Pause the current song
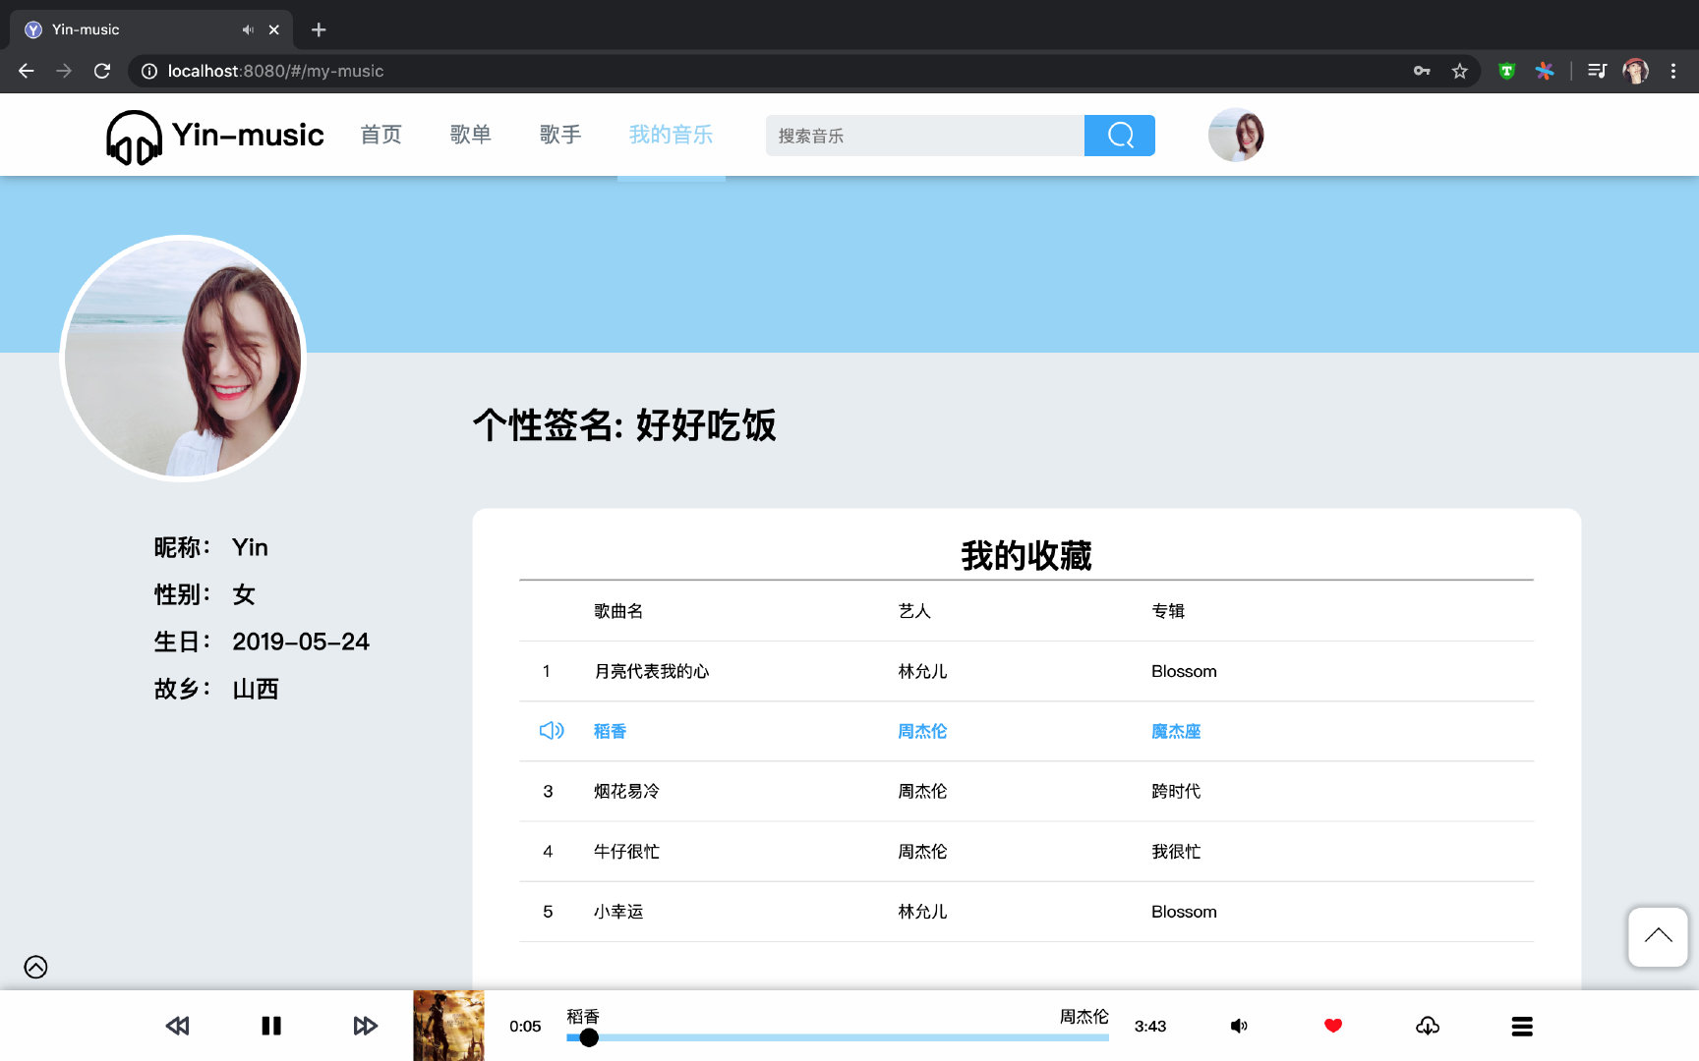The height and width of the screenshot is (1061, 1699). [271, 1026]
